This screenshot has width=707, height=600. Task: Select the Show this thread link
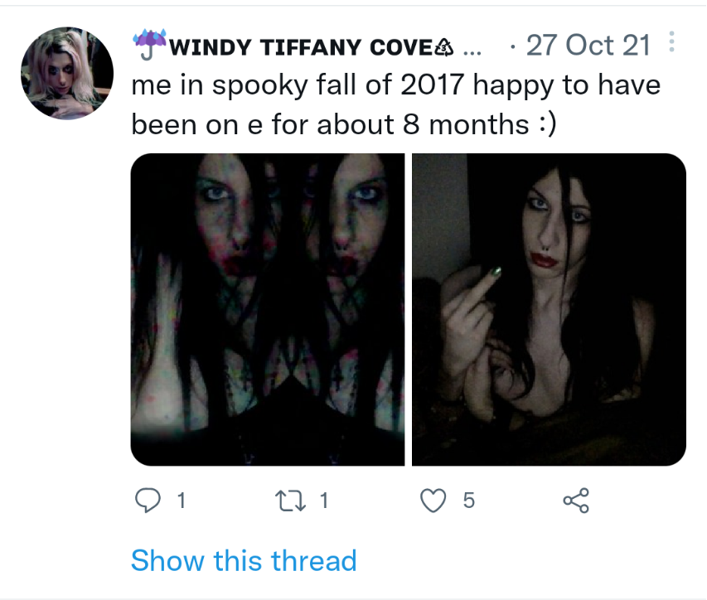[x=244, y=561]
